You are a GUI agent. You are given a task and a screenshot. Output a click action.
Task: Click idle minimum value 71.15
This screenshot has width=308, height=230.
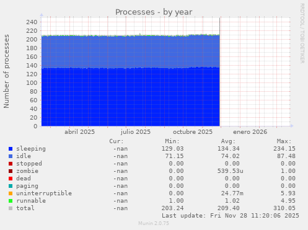pos(174,156)
